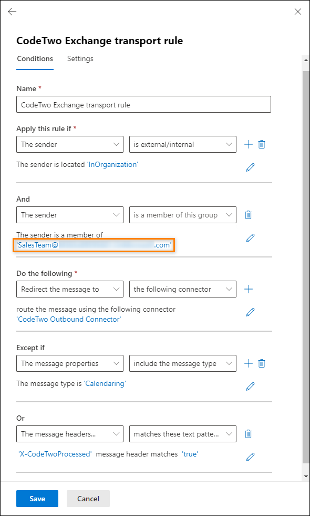This screenshot has height=516, width=310.
Task: Open the 'include the message type' dropdown
Action: (183, 363)
